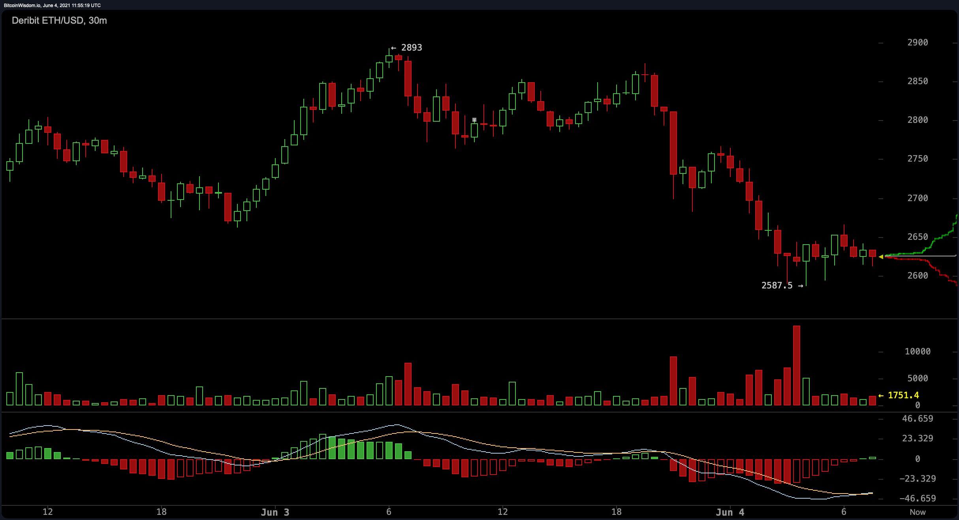Click the BitcoinWisdom.io timestamp header text
Screen dimensions: 959x520
coord(52,6)
